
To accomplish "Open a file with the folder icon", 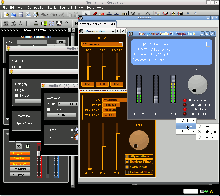I will pos(13,14).
